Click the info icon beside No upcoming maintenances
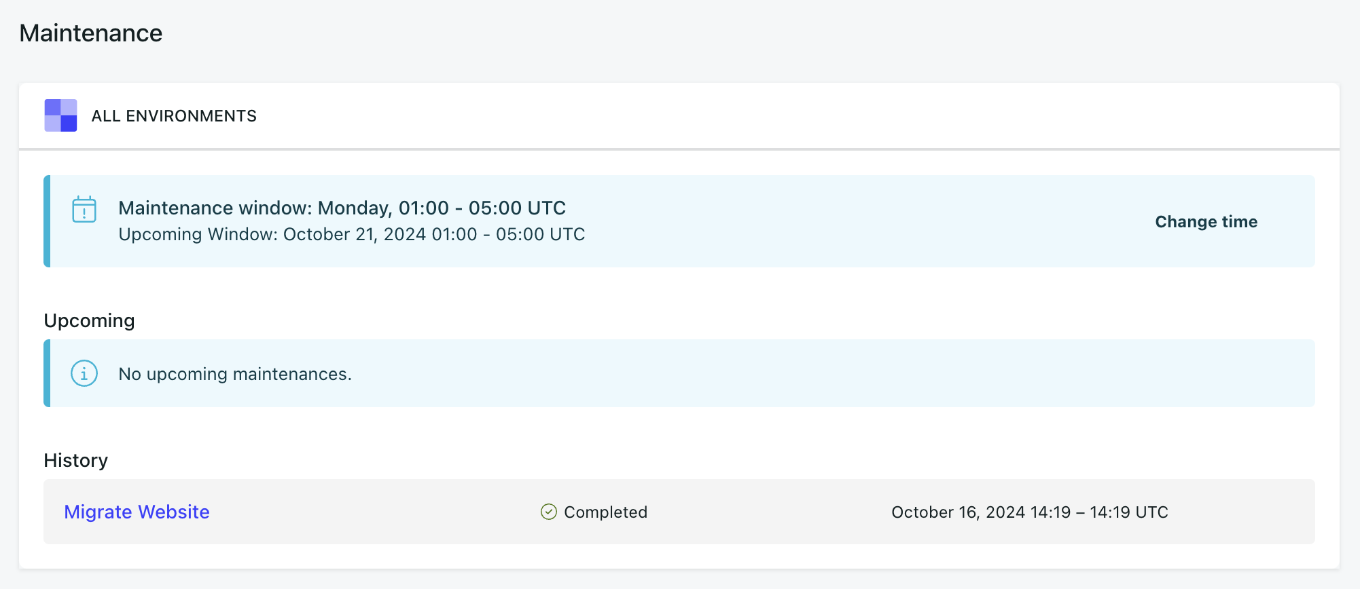The width and height of the screenshot is (1360, 589). (x=84, y=373)
